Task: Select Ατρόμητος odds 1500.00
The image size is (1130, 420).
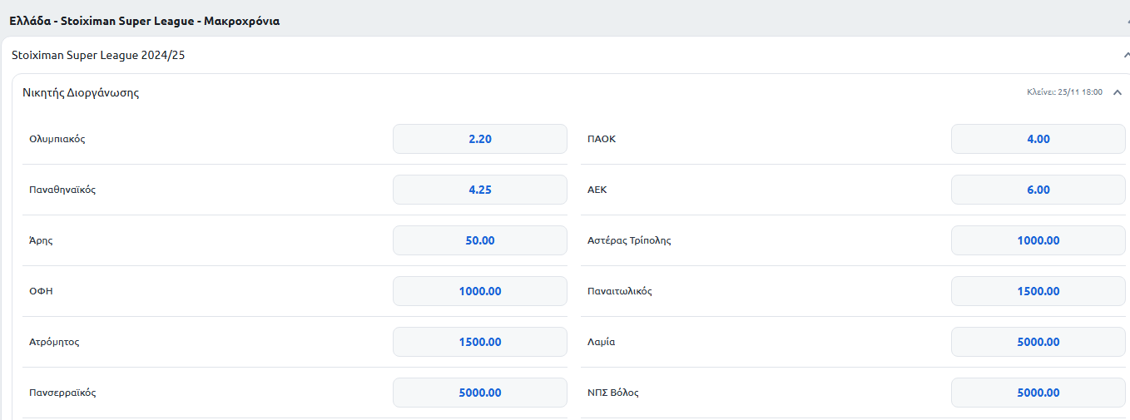Action: 480,342
